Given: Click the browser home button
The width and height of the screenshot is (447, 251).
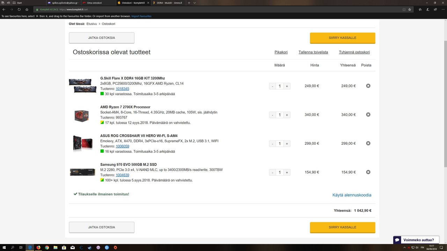Looking at the screenshot, I should tap(27, 9).
